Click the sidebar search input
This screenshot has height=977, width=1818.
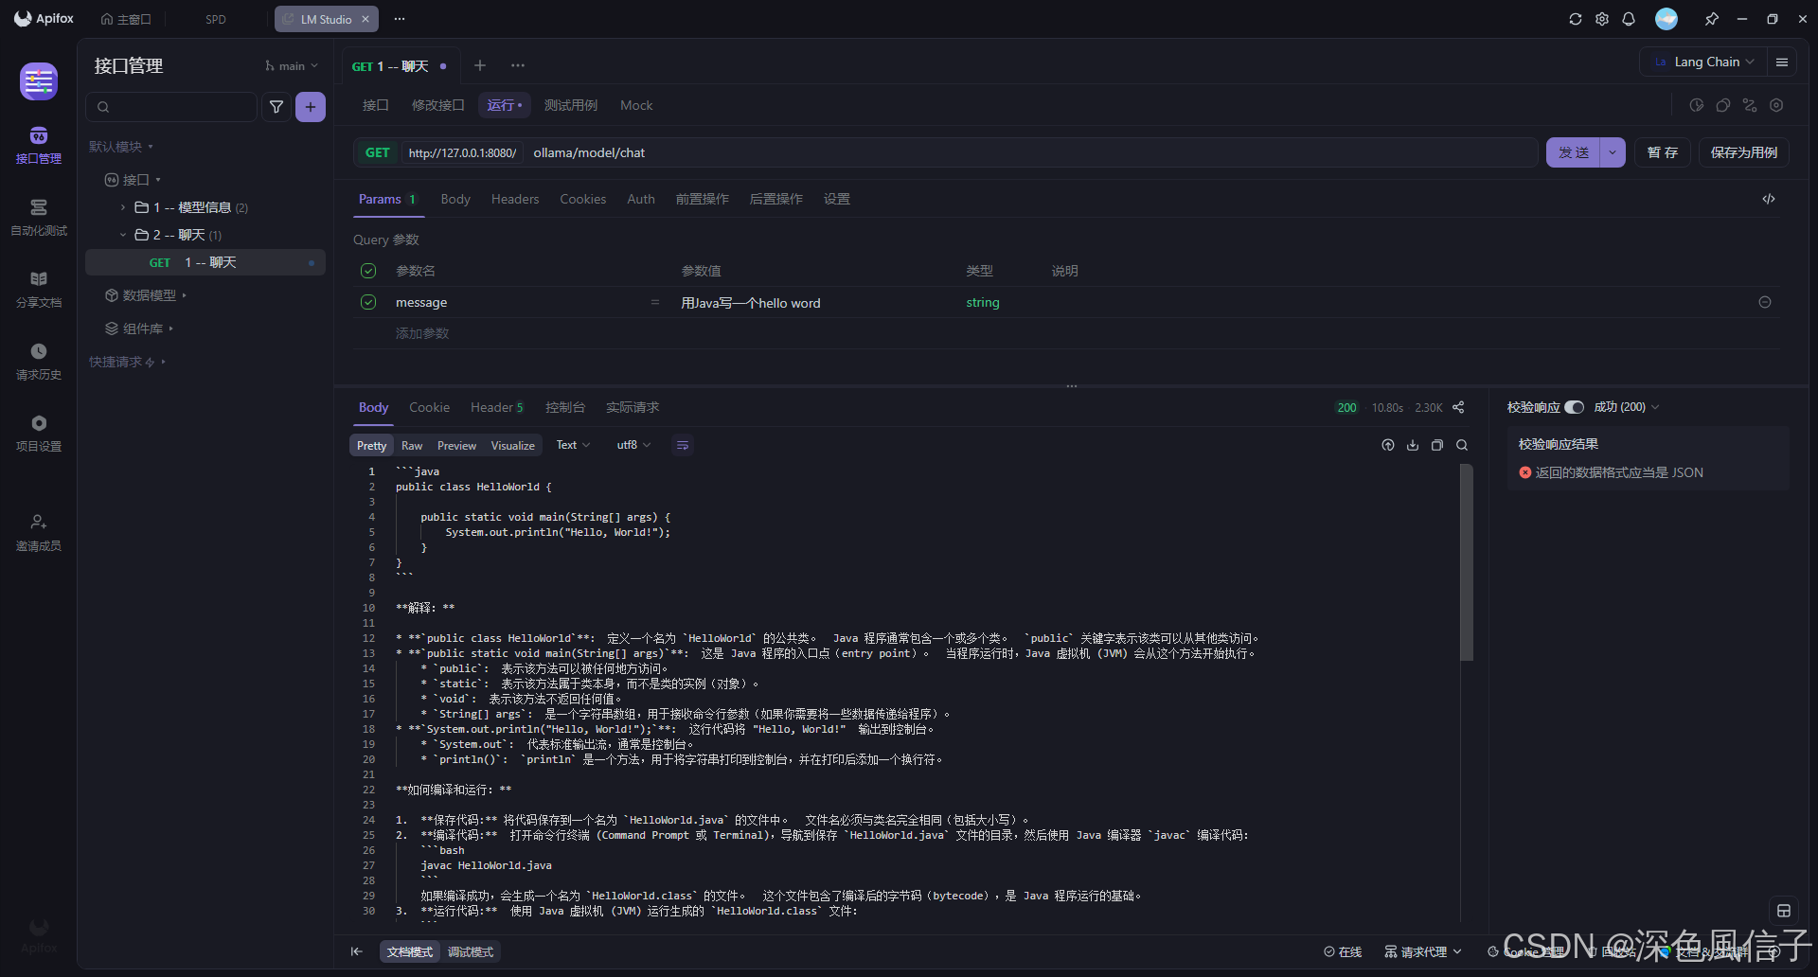tap(171, 107)
